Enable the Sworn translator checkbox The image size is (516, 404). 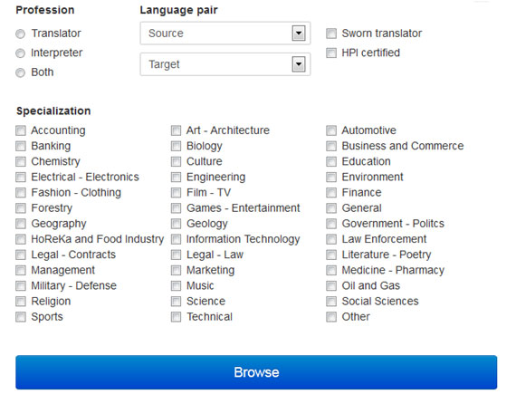coord(331,34)
